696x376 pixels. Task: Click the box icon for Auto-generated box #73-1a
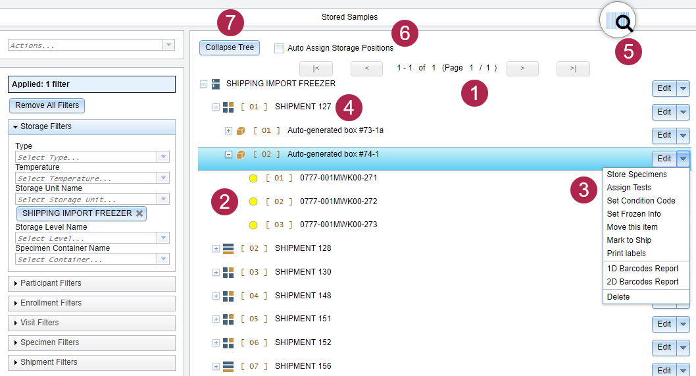(x=241, y=130)
